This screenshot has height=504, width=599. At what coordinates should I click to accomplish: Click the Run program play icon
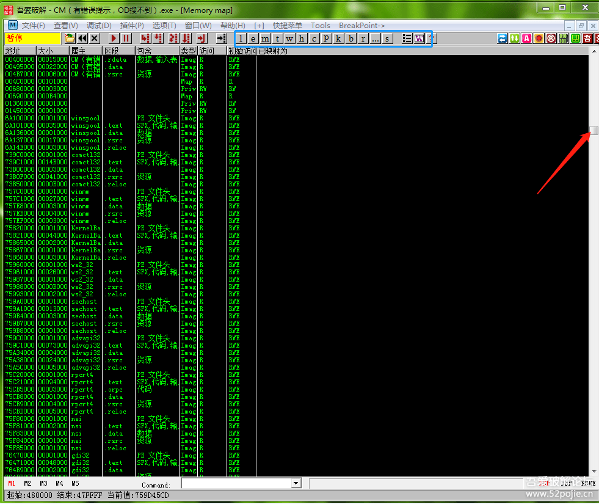(114, 38)
